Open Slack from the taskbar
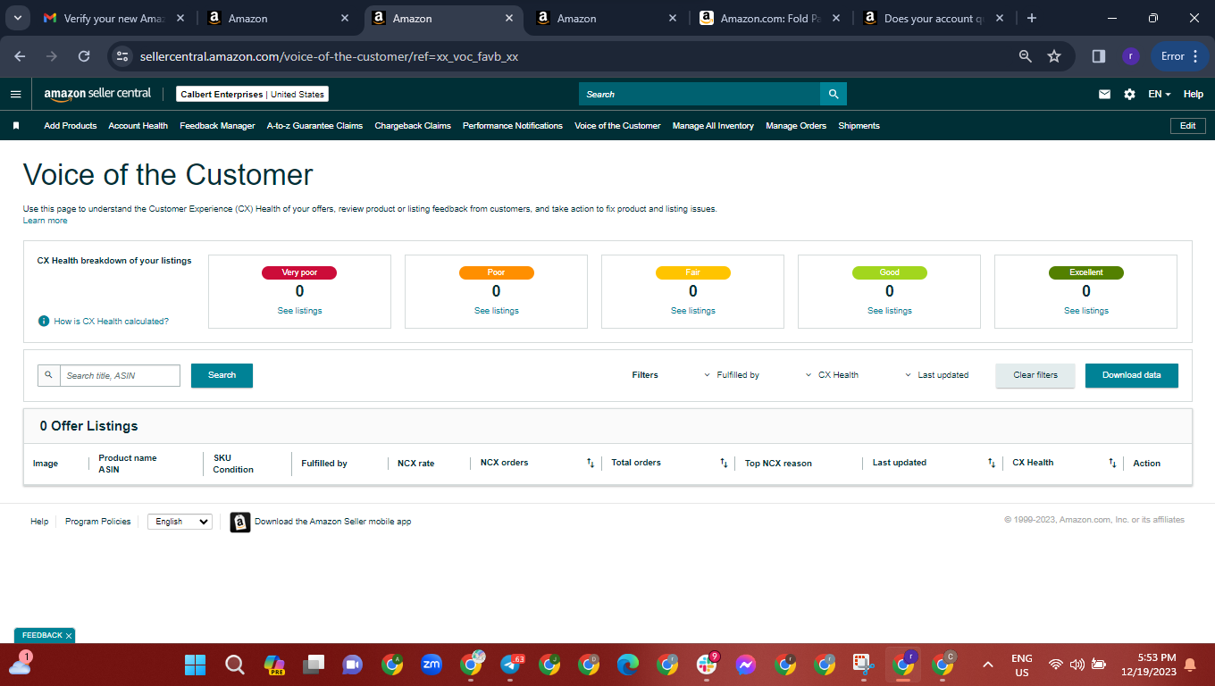 point(707,665)
